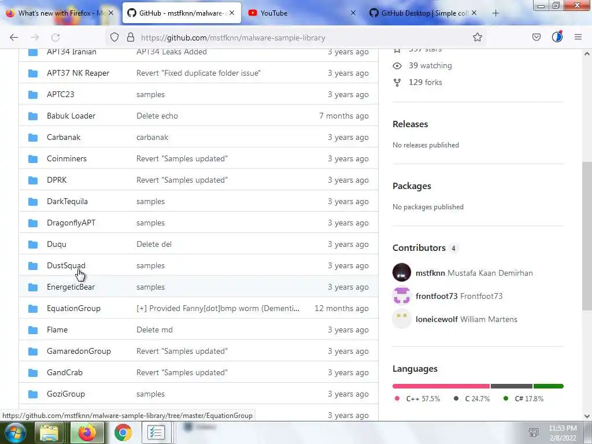Click the watching eye icon
The image size is (592, 444).
397,66
